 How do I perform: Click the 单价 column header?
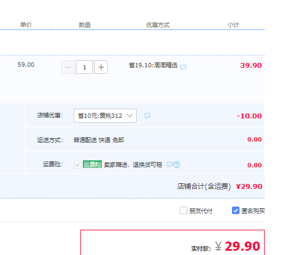(x=26, y=25)
